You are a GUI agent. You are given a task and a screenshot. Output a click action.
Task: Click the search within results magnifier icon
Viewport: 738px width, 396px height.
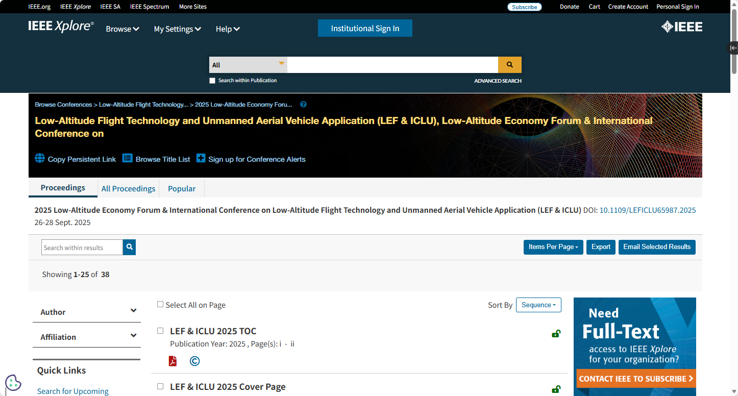pos(130,247)
